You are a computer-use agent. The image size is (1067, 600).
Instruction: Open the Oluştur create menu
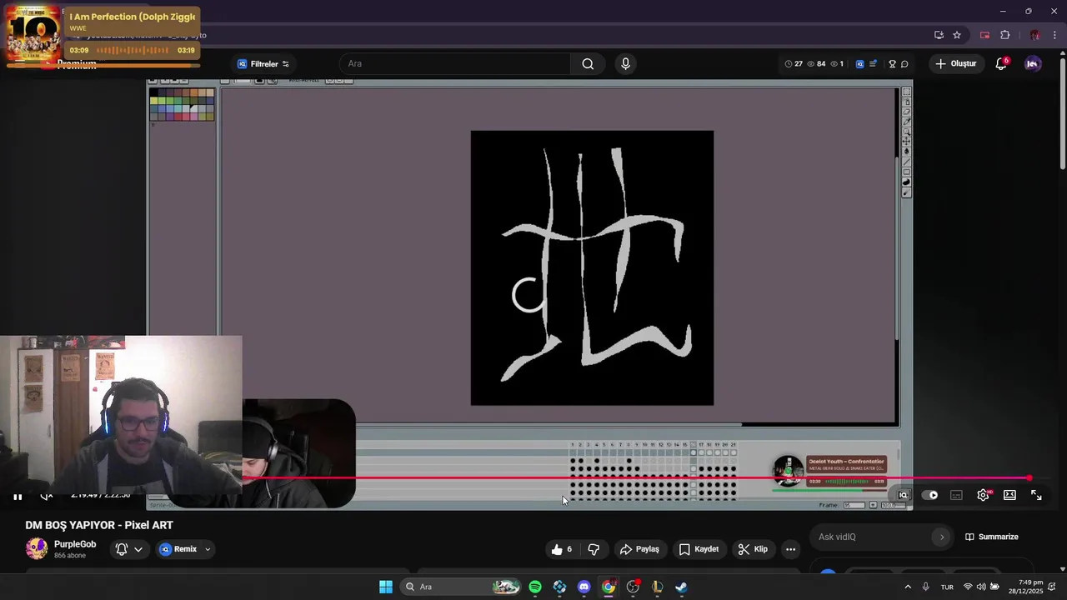tap(956, 64)
